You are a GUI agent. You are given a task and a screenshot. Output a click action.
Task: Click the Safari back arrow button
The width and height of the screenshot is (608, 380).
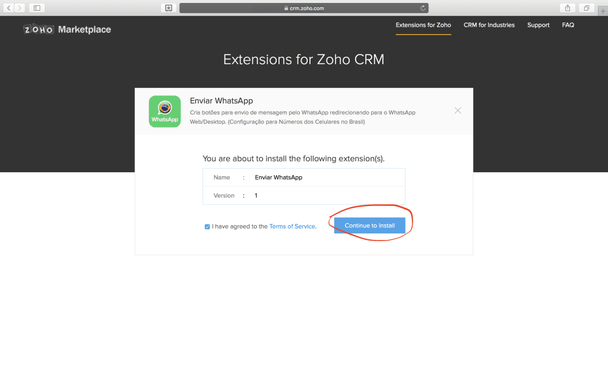coord(9,8)
